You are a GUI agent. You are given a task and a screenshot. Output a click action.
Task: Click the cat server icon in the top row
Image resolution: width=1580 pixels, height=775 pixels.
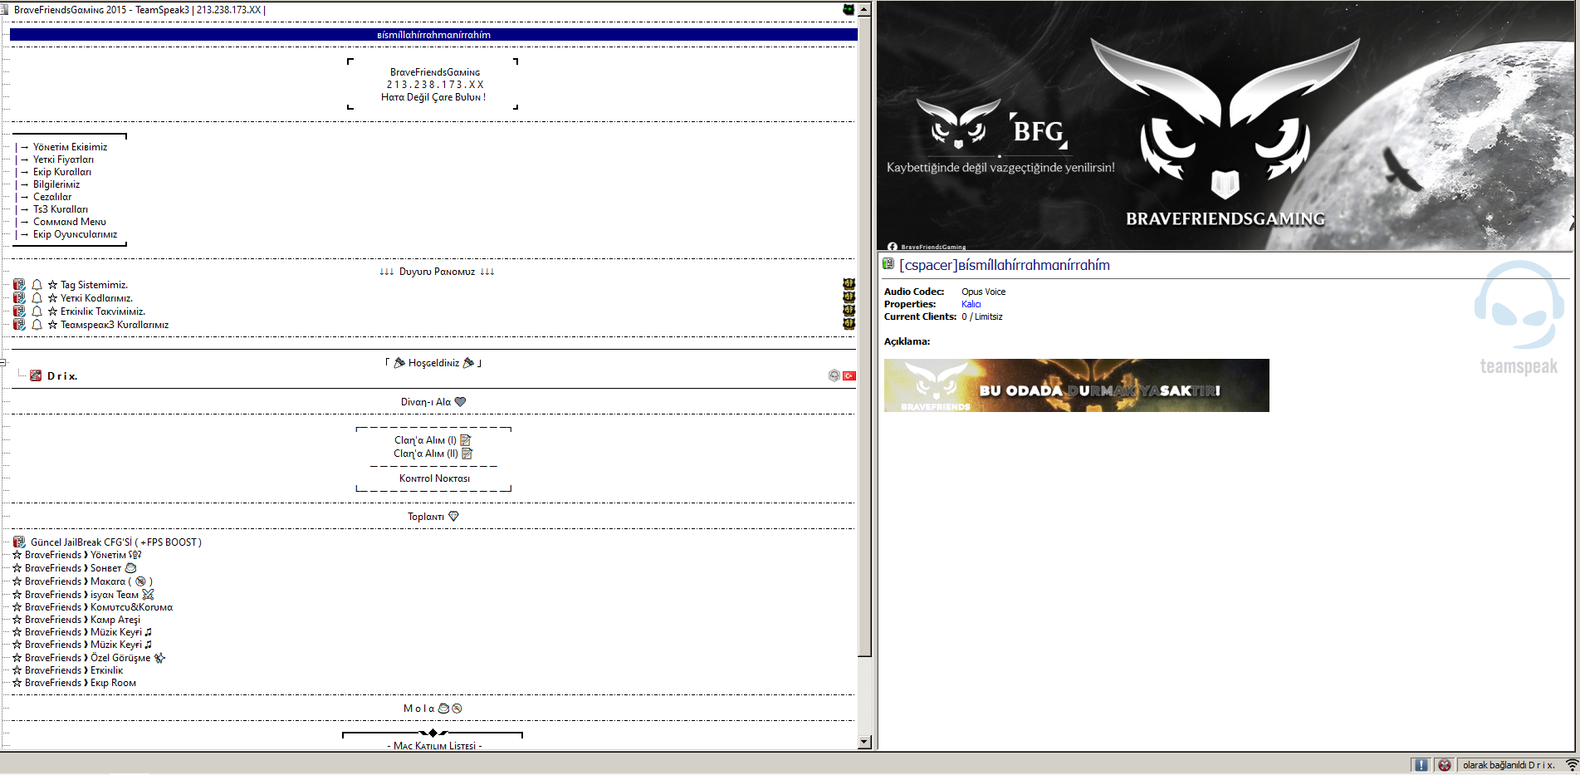849,10
